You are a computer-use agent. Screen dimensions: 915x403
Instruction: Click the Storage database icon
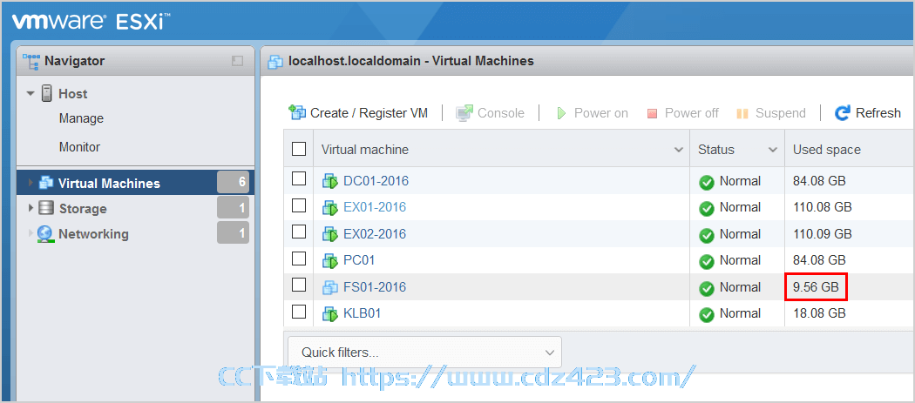(46, 208)
